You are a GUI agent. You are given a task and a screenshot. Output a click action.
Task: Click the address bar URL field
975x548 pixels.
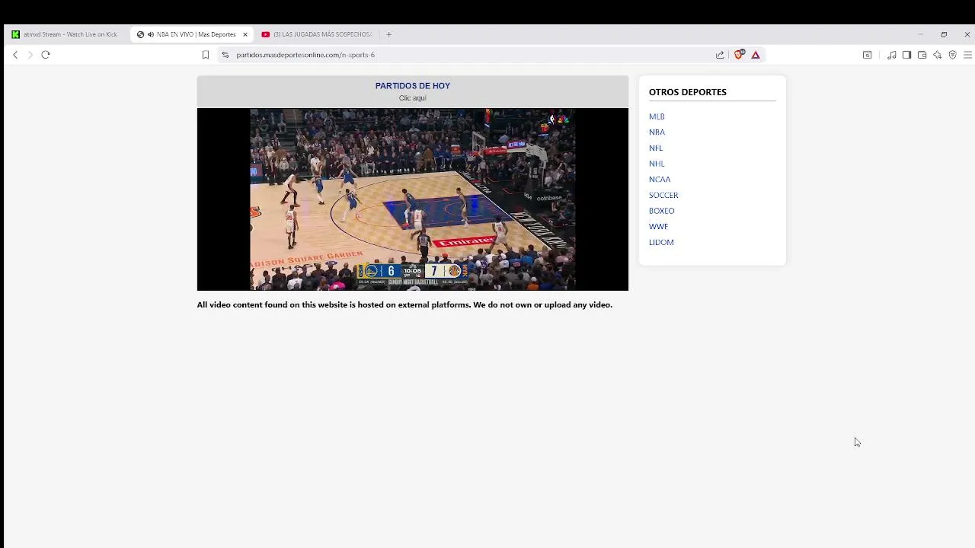(x=472, y=55)
